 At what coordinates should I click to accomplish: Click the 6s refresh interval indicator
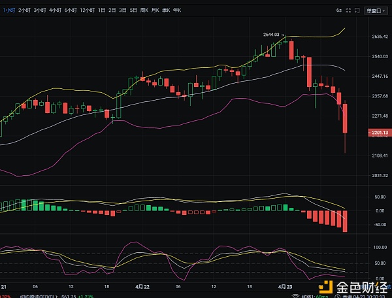(338, 10)
